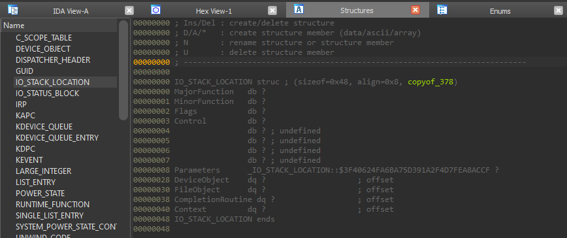Image resolution: width=567 pixels, height=238 pixels.
Task: Click the offset comment on the Context line
Action: 376,209
